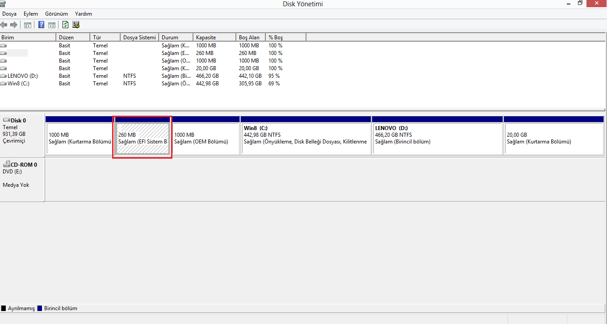
Task: Click the 931,39 GB size text of Disk 0
Action: point(14,134)
